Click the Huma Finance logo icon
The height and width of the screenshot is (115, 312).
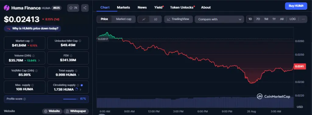7,8
